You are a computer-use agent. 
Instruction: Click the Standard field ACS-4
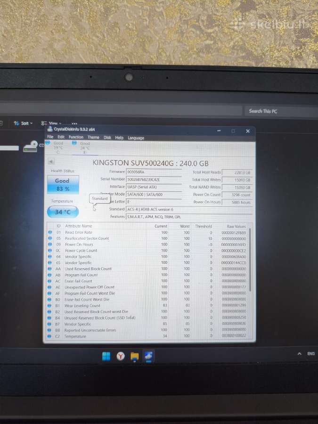click(x=189, y=210)
